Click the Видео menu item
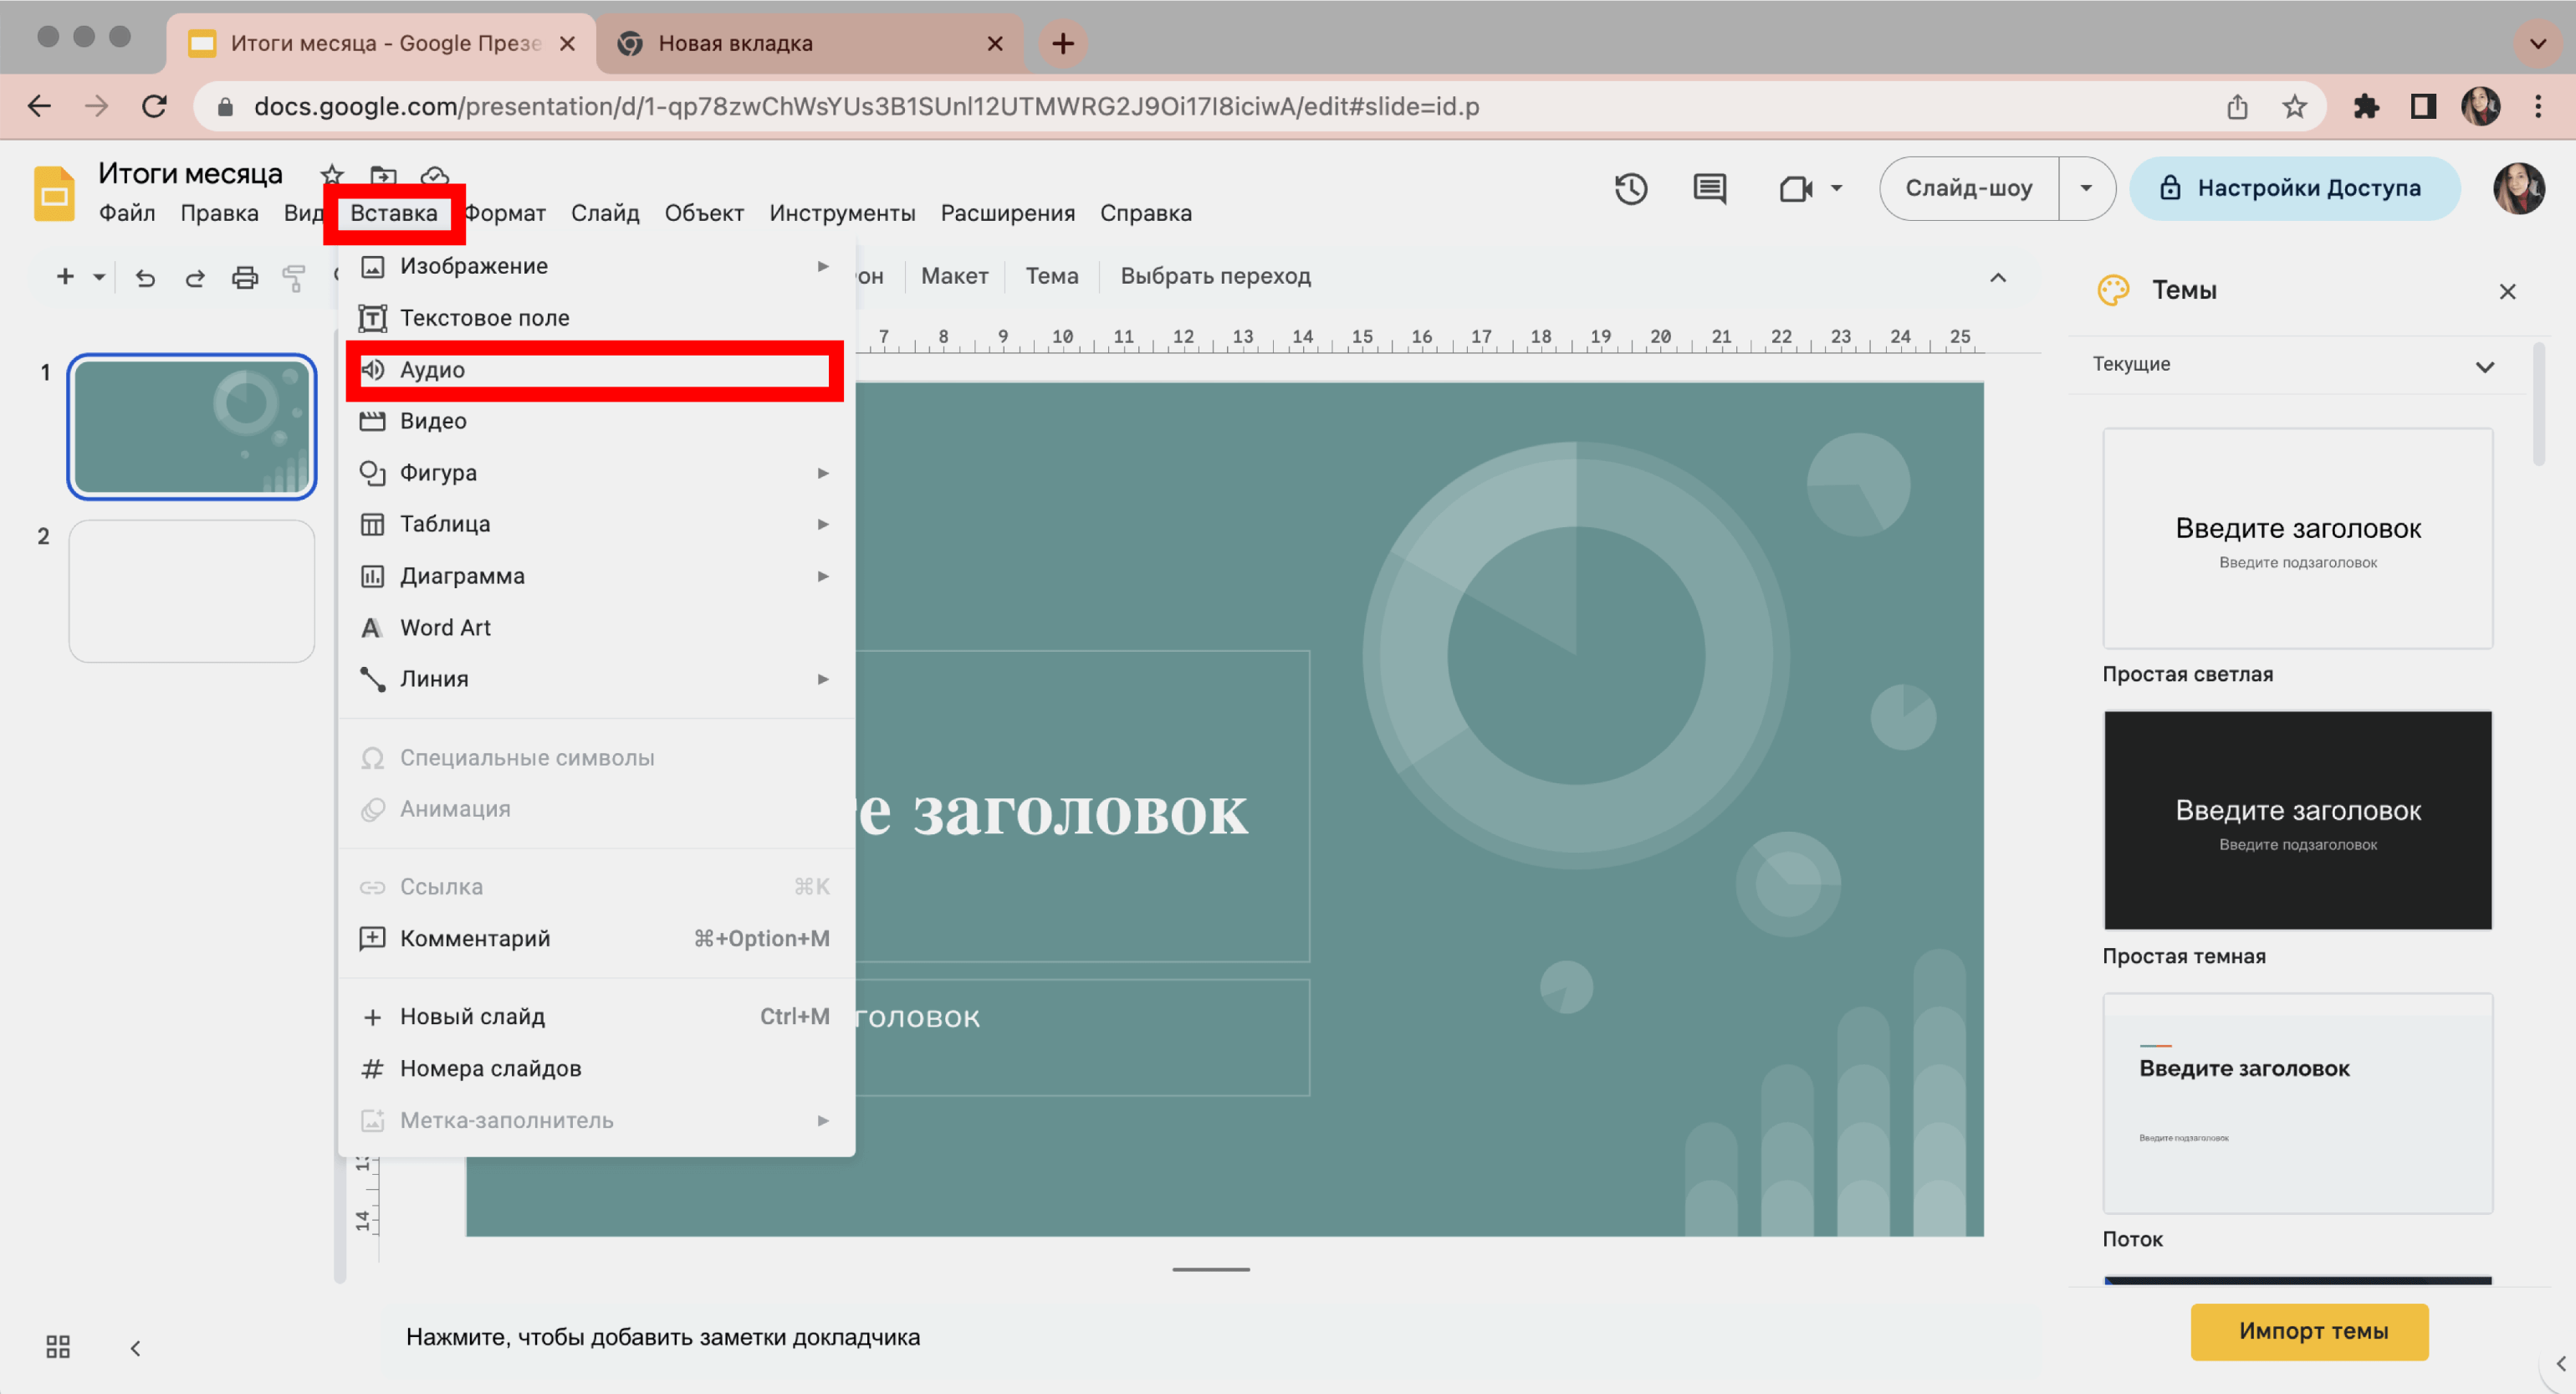2576x1394 pixels. point(436,421)
